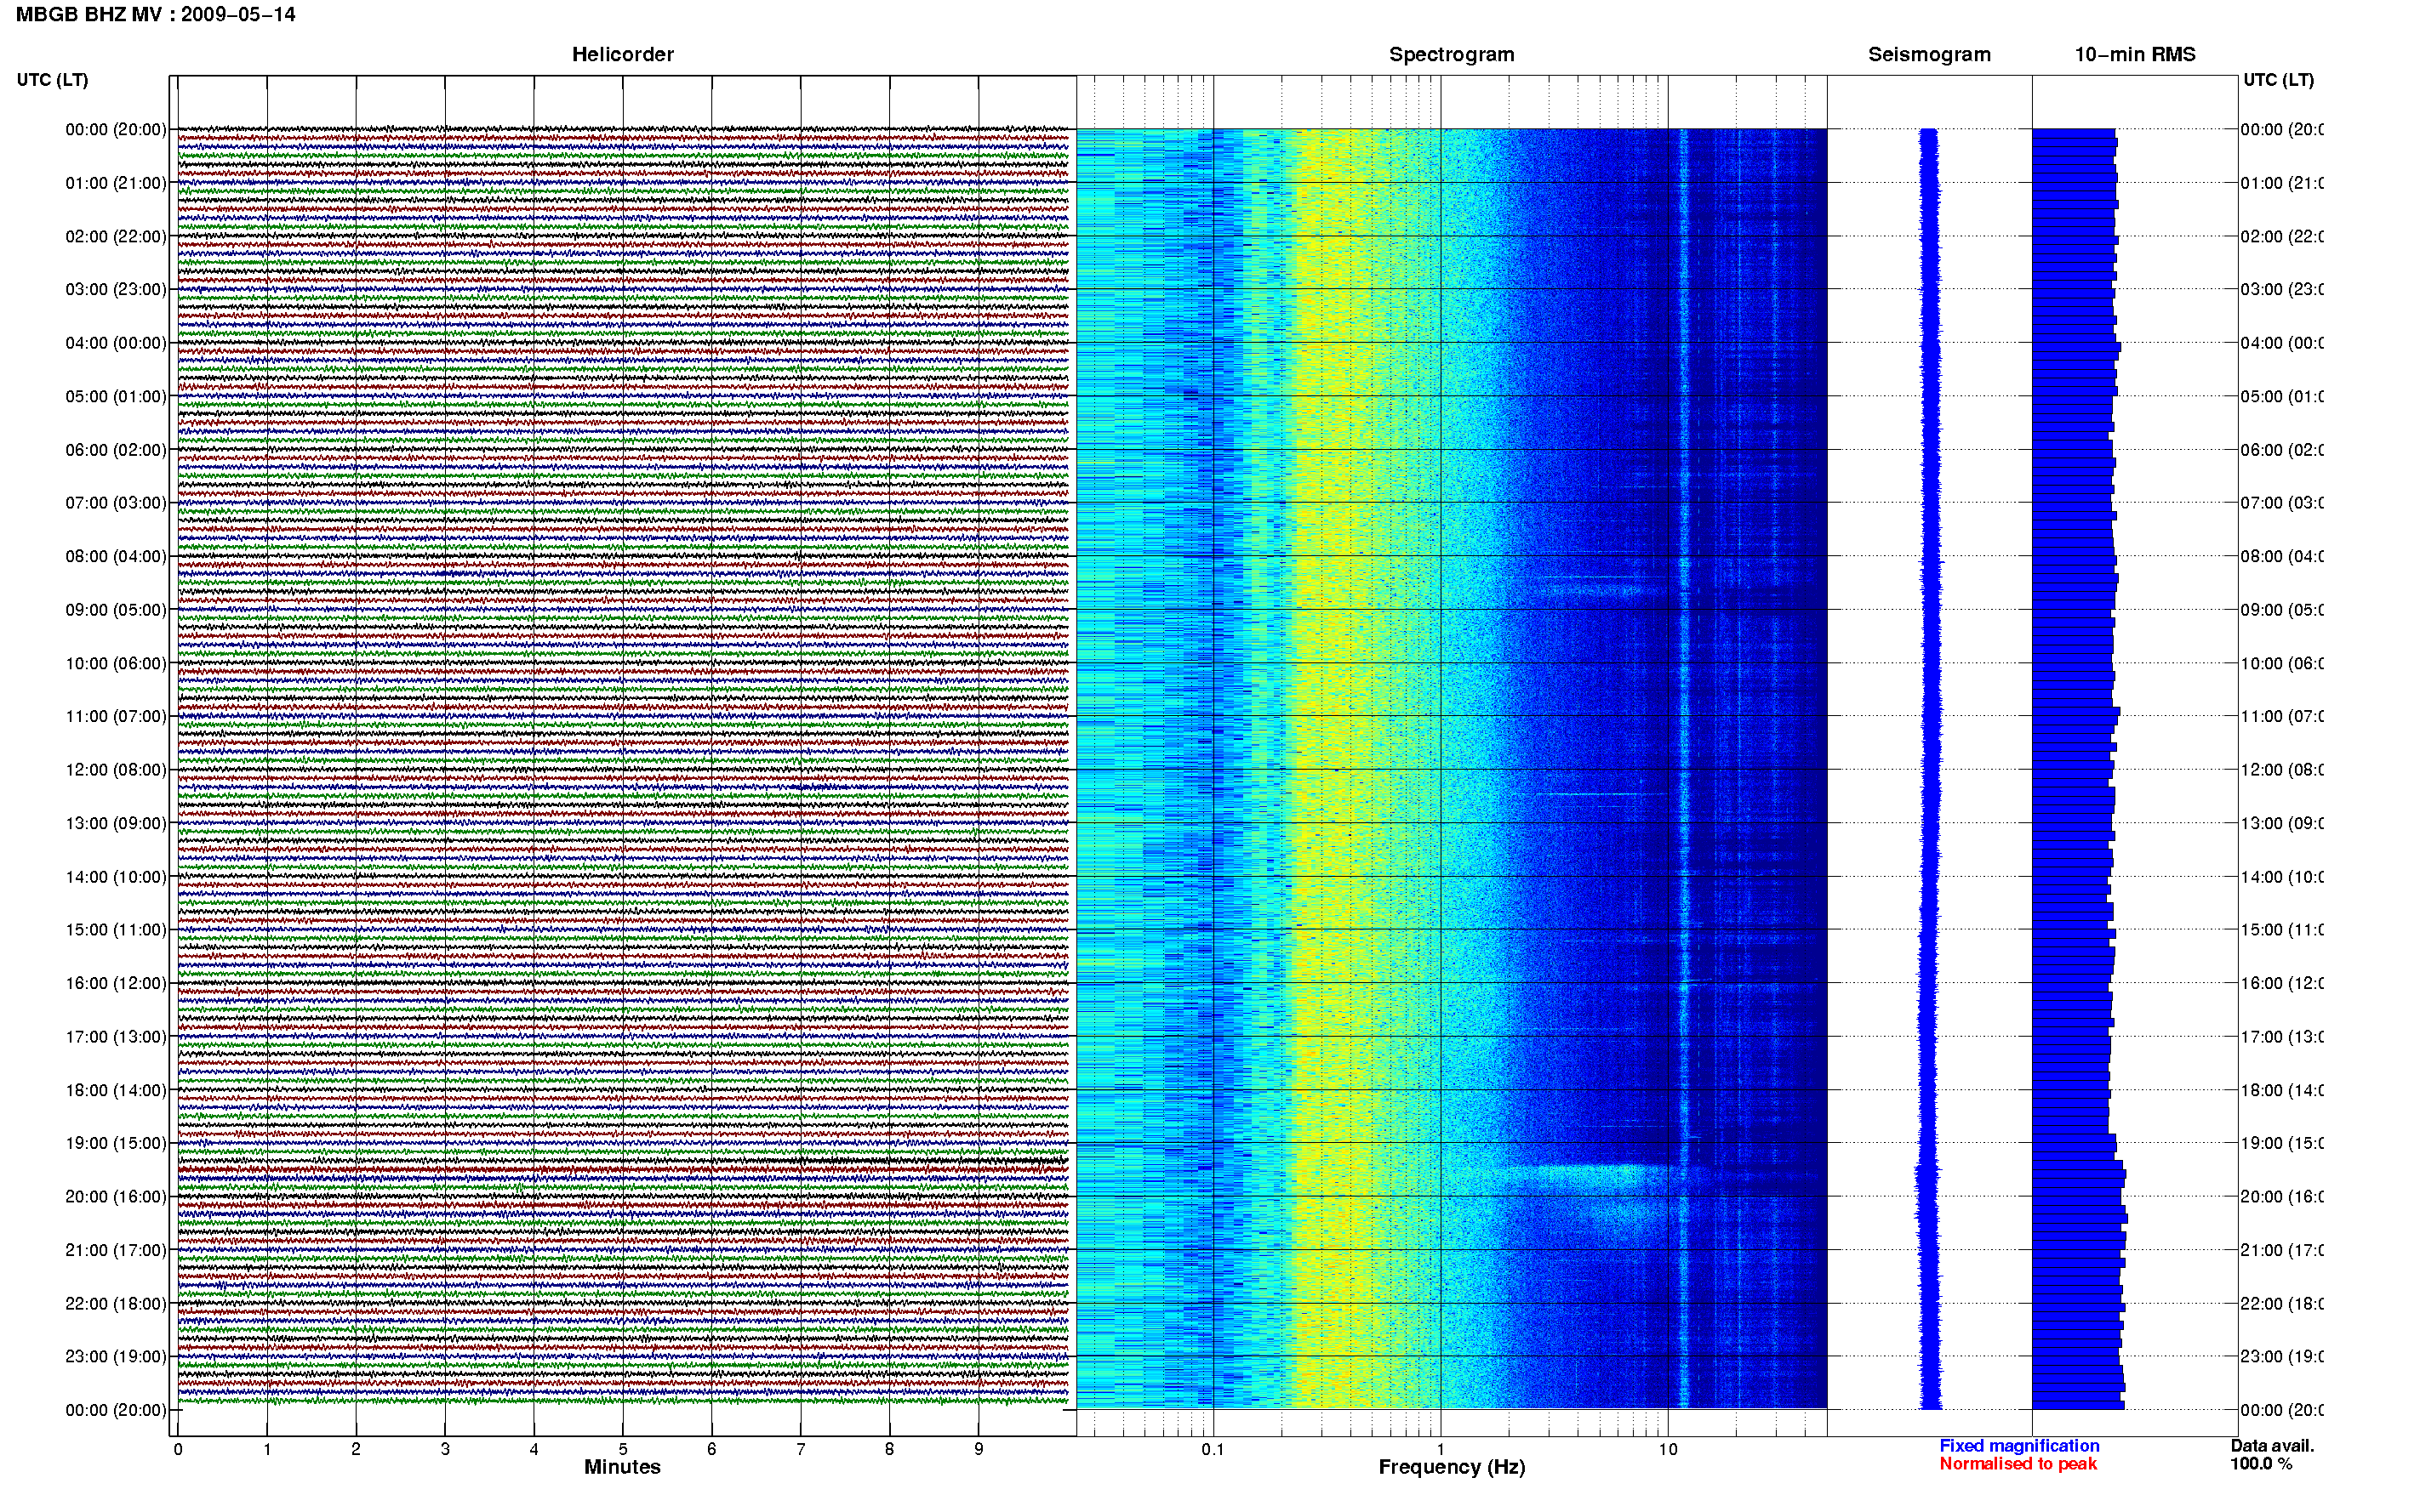Click minute tick 1 on the helicorder axis
Image resolution: width=2420 pixels, height=1512 pixels.
(267, 1449)
